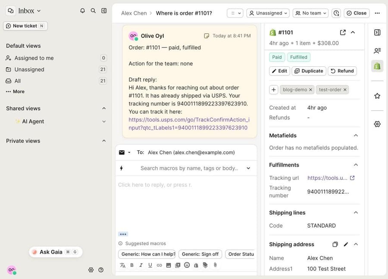Screen dimensions: 388x279
Task: Expand the AI Agent view group
Action: [x=104, y=121]
